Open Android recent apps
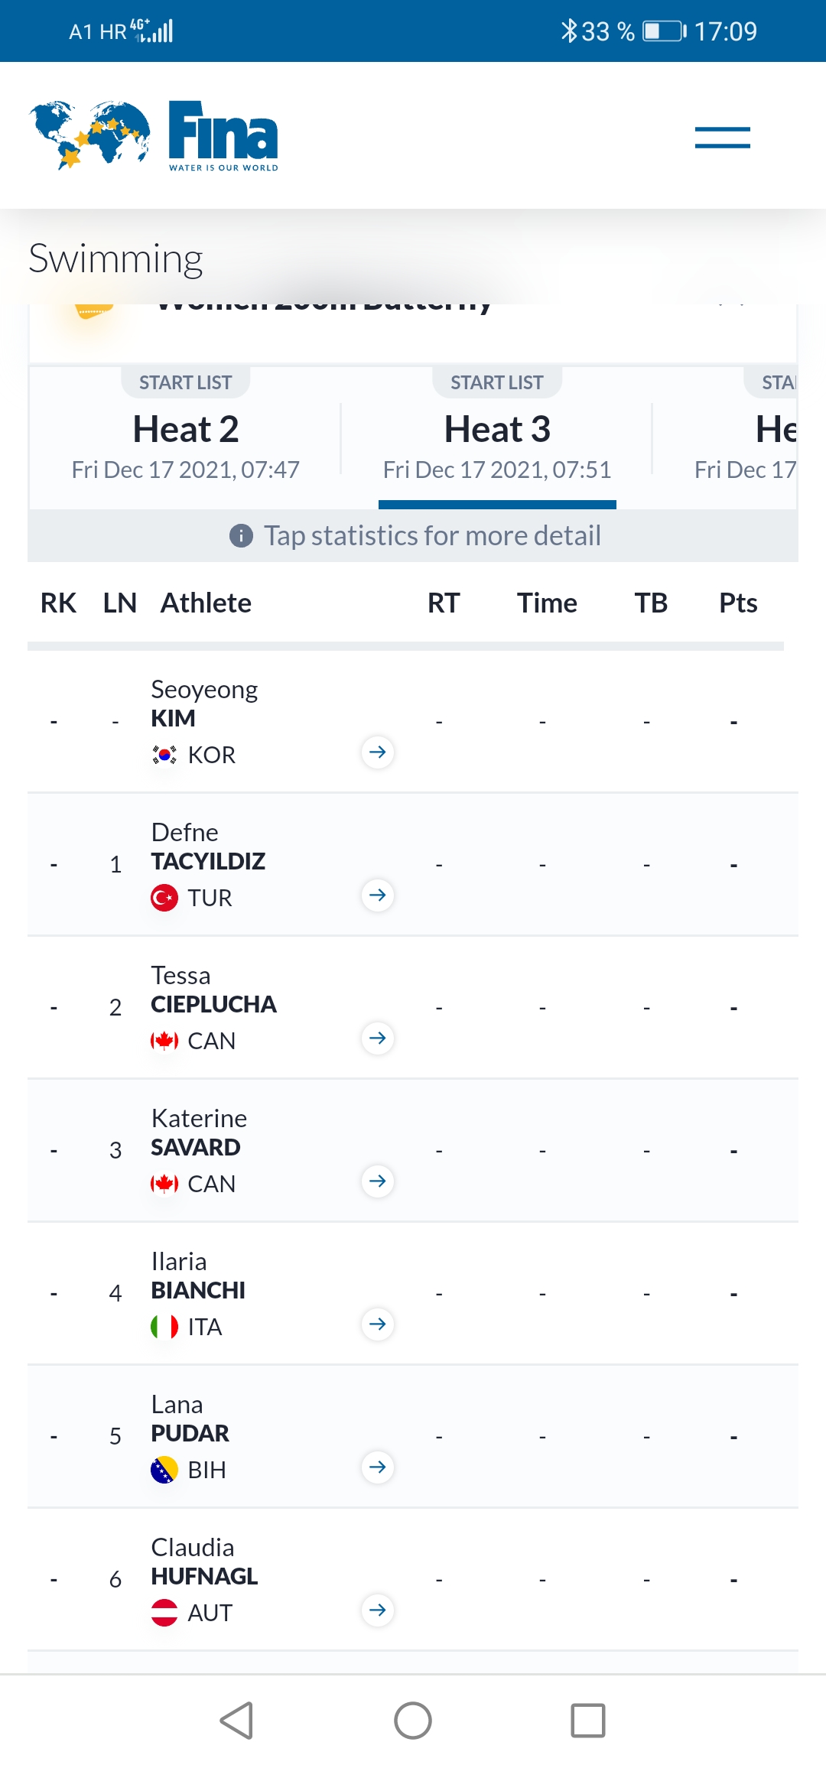Image resolution: width=826 pixels, height=1768 pixels. click(x=588, y=1721)
